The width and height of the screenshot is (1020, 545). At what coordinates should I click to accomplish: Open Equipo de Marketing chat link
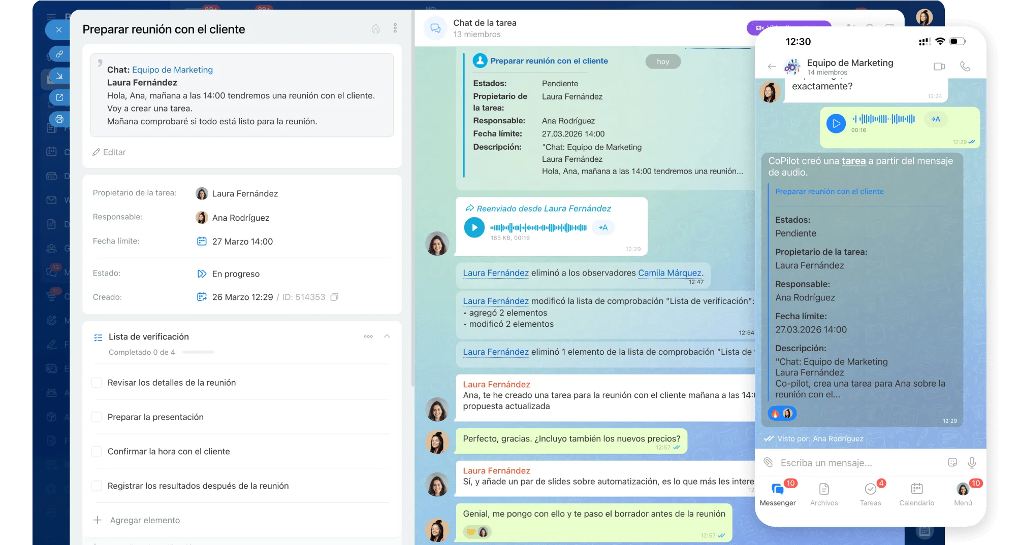pyautogui.click(x=172, y=70)
